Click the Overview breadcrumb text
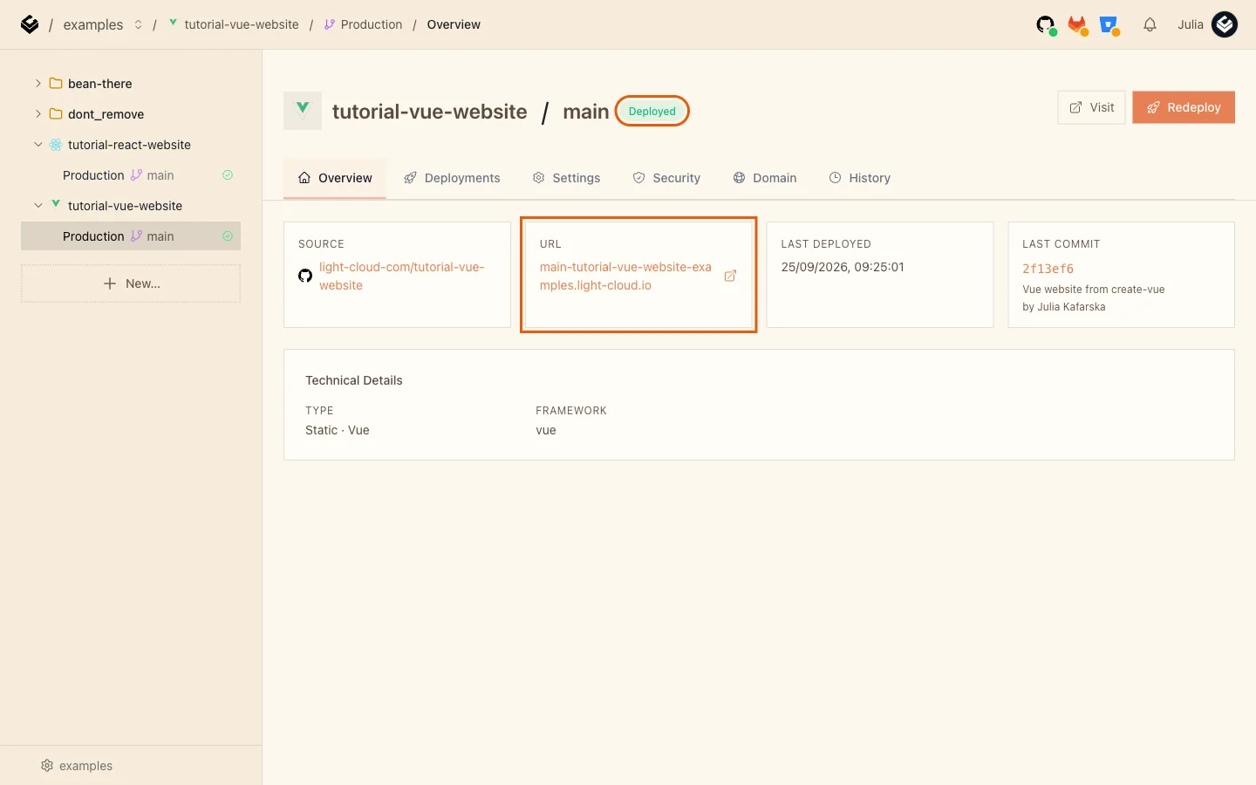Image resolution: width=1256 pixels, height=785 pixels. pos(454,24)
